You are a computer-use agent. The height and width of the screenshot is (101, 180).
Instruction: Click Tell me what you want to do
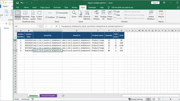pyautogui.click(x=122, y=8)
